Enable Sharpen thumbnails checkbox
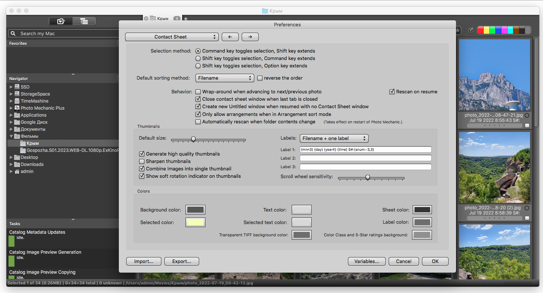This screenshot has width=543, height=293. [x=142, y=162]
